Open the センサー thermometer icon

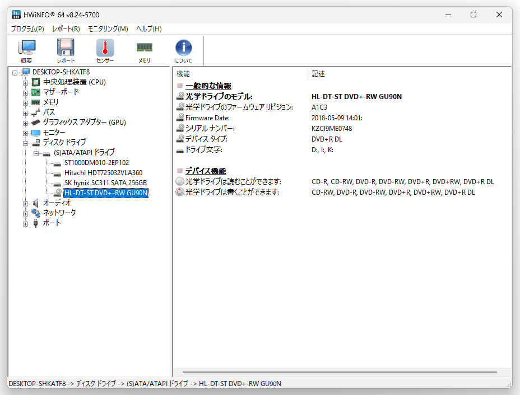pyautogui.click(x=105, y=51)
